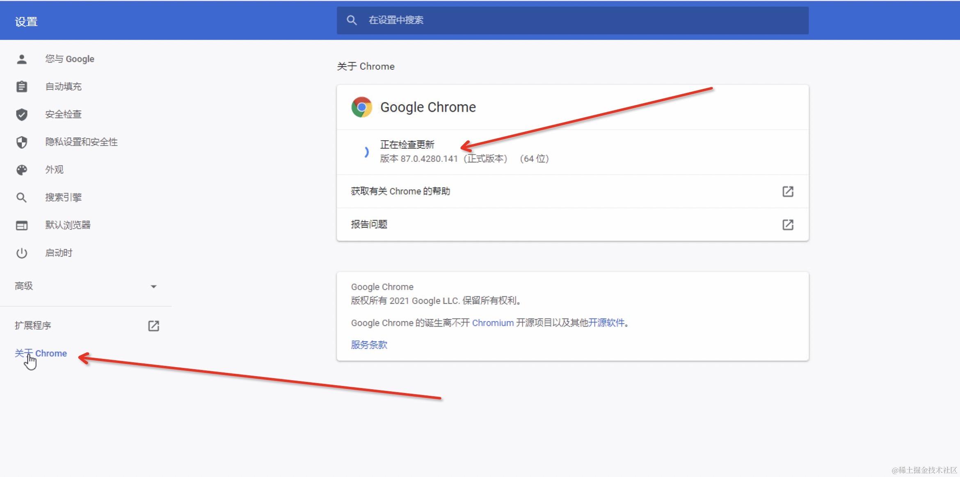The height and width of the screenshot is (477, 960).
Task: Click the clipboard icon for 自动填充
Action: 22,86
